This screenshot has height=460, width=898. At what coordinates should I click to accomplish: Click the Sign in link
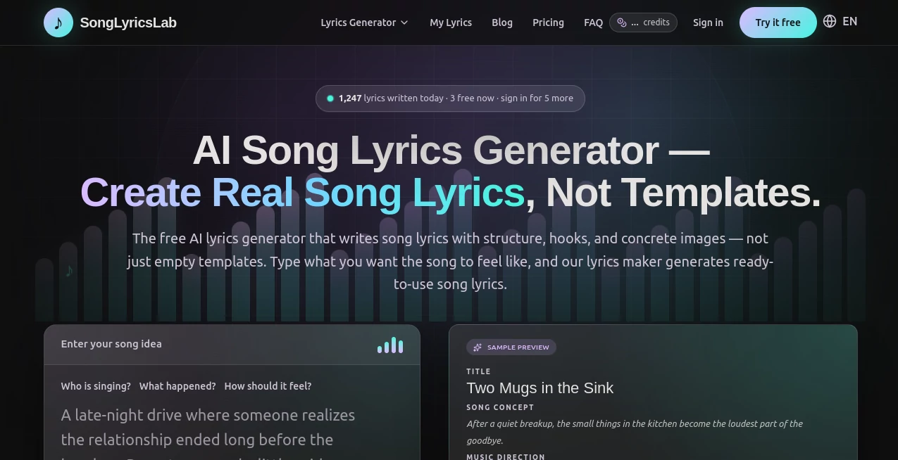[x=708, y=23]
